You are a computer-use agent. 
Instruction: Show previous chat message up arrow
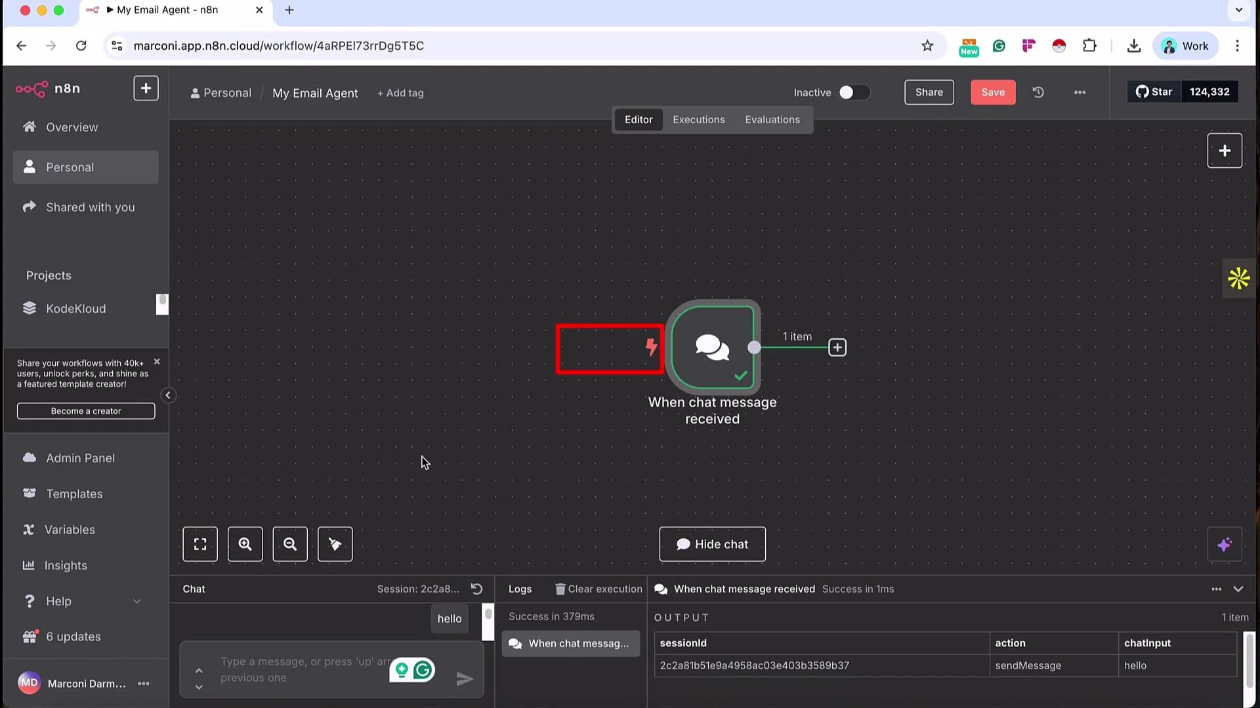[x=199, y=670]
